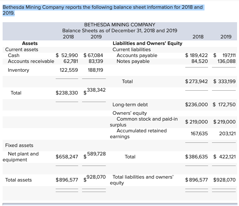Click the Current assets label
The width and height of the screenshot is (239, 206).
pyautogui.click(x=21, y=50)
